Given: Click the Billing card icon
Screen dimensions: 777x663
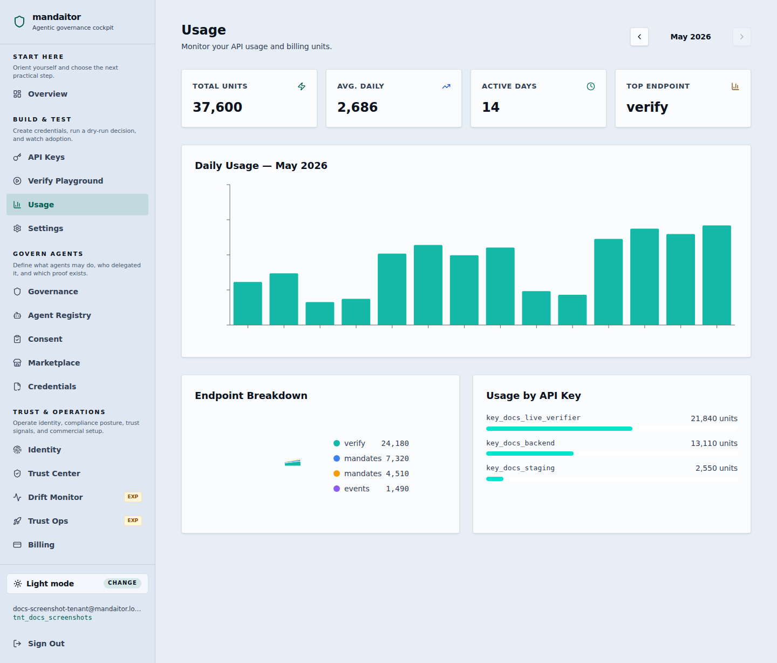Looking at the screenshot, I should click(17, 545).
